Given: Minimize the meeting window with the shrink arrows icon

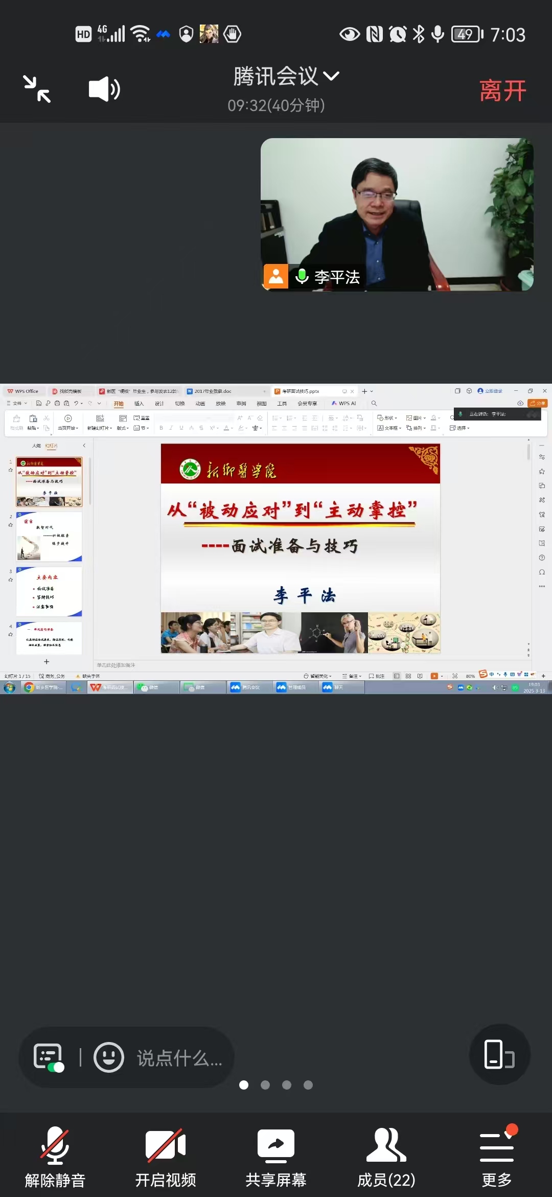Looking at the screenshot, I should 37,89.
